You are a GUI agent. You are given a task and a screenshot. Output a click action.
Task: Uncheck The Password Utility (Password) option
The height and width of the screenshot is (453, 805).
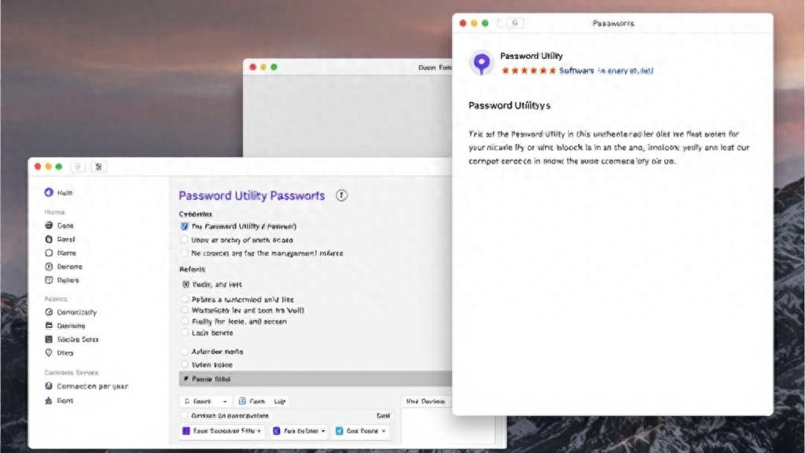pyautogui.click(x=186, y=226)
